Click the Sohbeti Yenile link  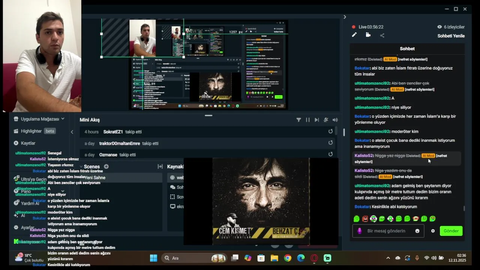click(x=451, y=36)
